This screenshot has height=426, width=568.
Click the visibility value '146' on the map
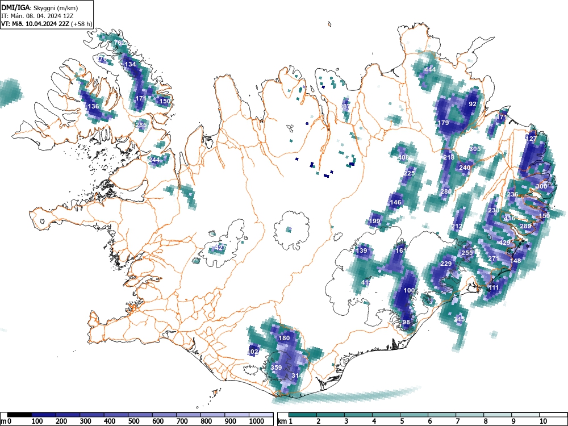(x=395, y=202)
